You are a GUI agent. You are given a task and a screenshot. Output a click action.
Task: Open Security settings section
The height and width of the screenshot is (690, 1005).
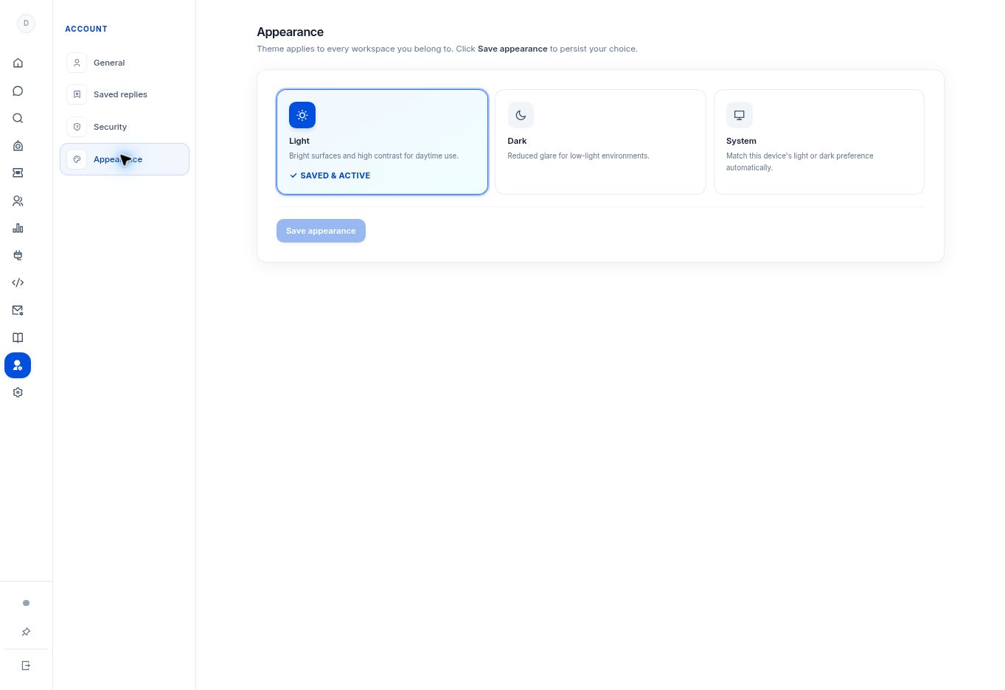pos(124,127)
